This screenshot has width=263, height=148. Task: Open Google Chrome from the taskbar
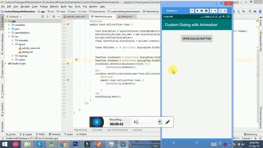pos(63,144)
